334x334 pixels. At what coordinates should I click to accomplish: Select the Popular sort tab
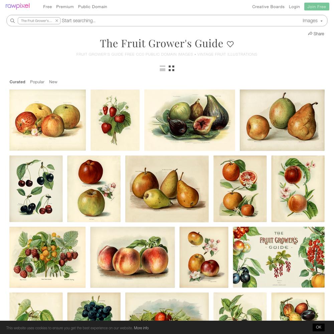point(37,82)
